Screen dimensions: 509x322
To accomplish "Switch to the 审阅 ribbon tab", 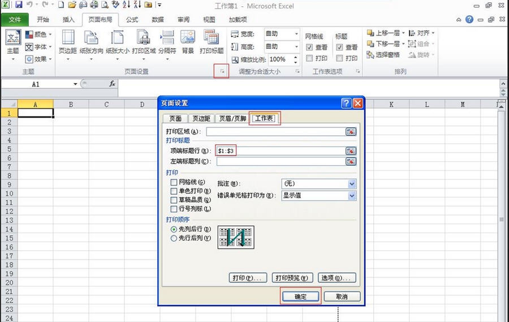I will click(x=183, y=19).
